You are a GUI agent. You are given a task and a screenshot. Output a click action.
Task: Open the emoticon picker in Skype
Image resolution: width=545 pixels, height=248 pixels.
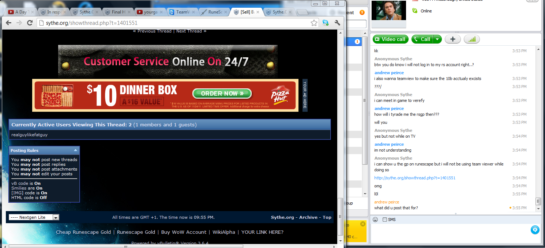coord(375,220)
